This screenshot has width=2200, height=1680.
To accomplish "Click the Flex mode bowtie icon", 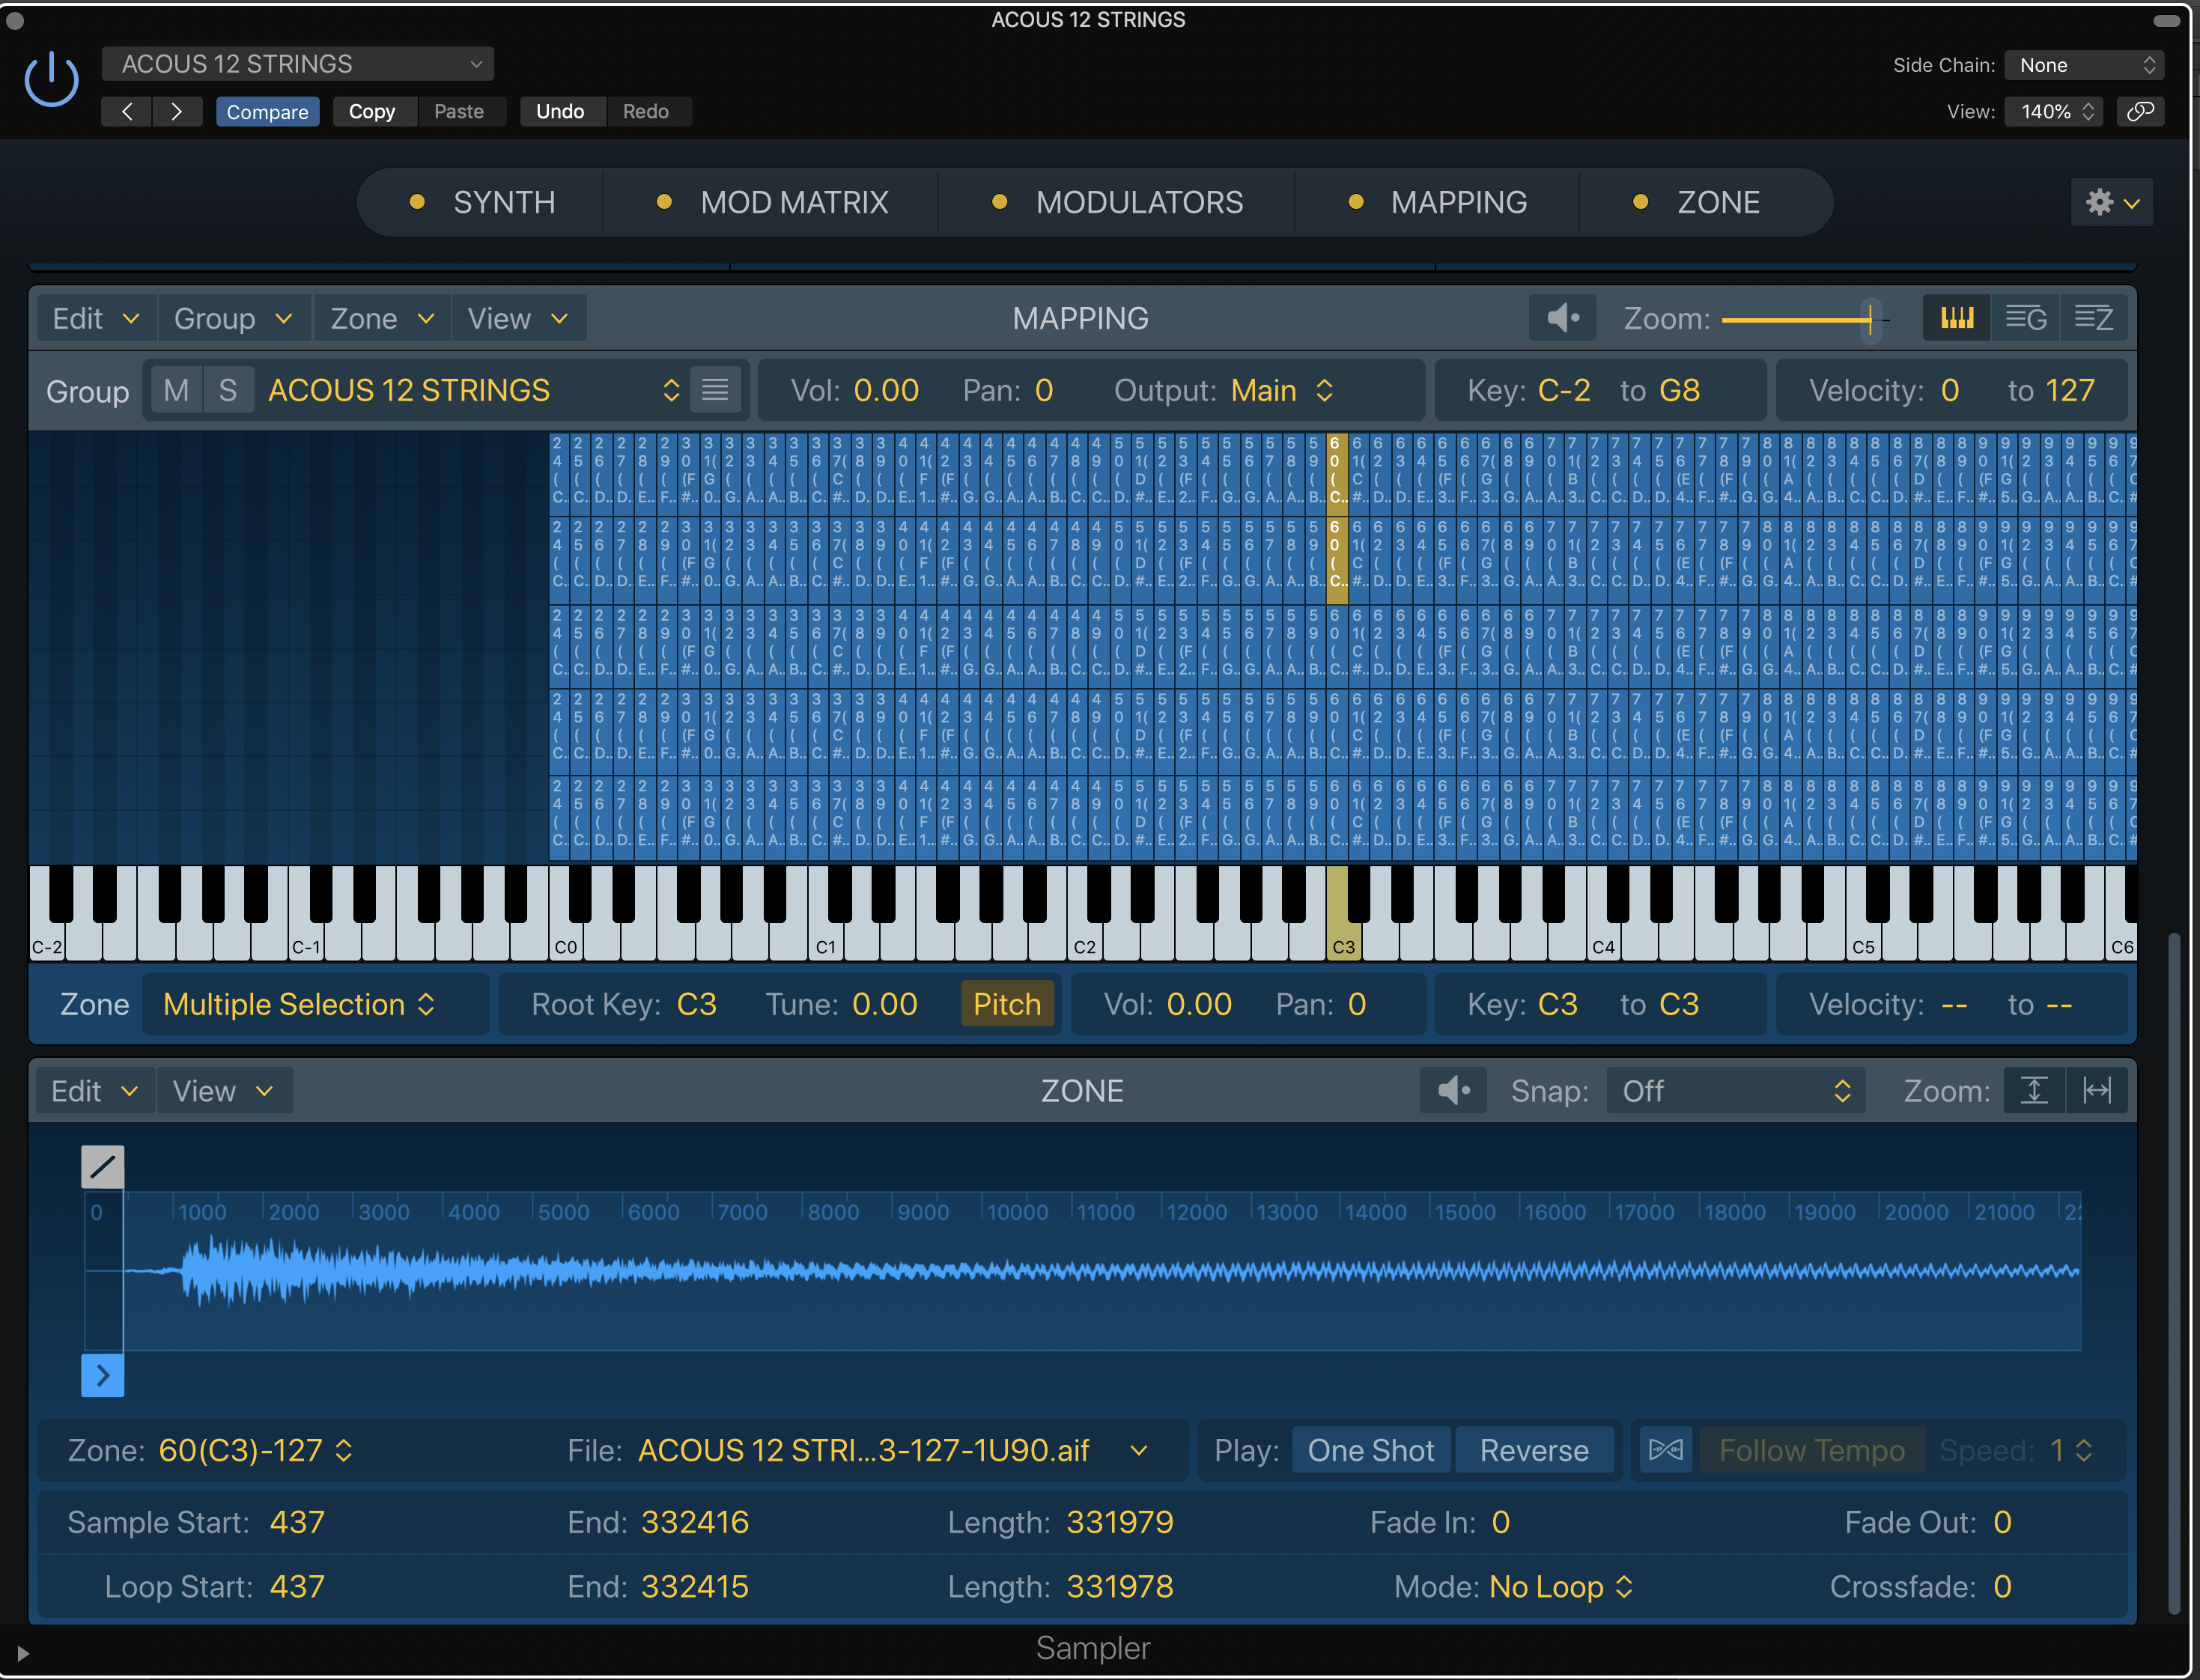I will pos(1665,1450).
